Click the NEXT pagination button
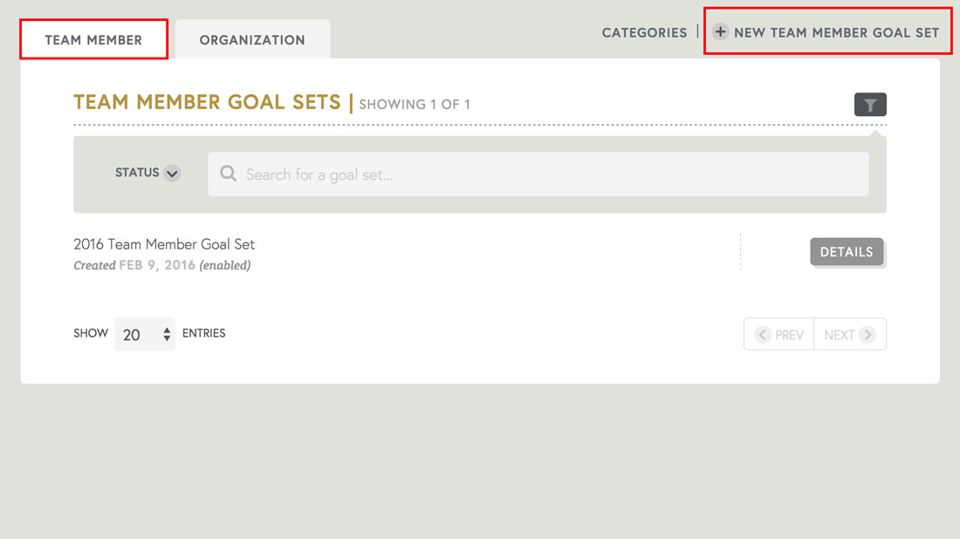960x539 pixels. [x=849, y=334]
